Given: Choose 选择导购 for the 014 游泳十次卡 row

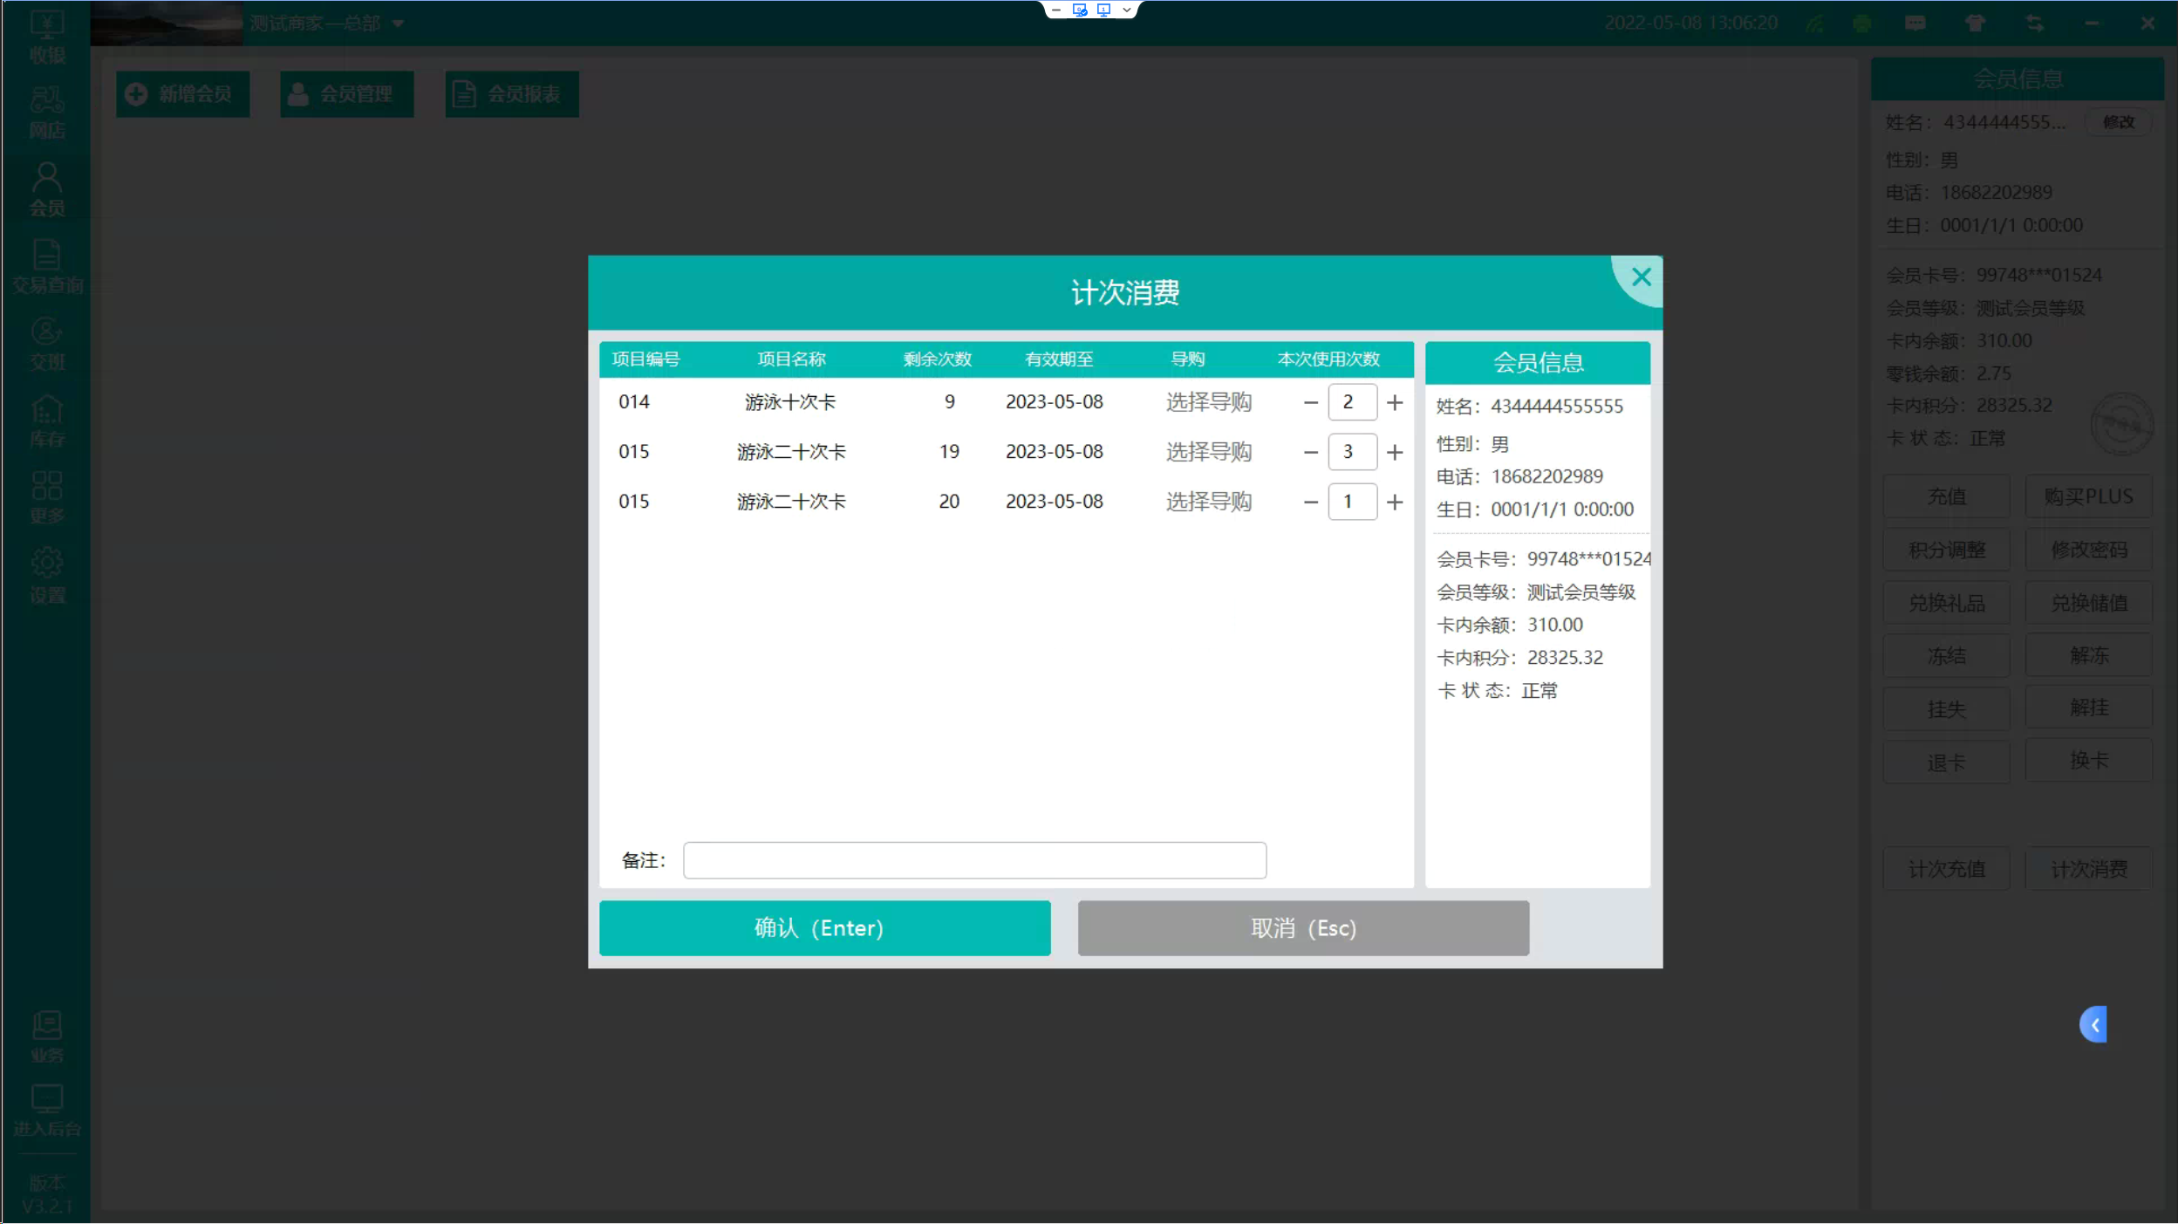Looking at the screenshot, I should [x=1208, y=402].
